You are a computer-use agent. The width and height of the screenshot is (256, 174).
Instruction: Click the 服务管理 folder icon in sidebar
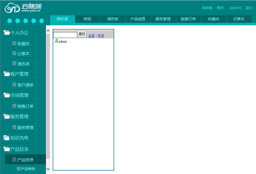tap(7, 116)
